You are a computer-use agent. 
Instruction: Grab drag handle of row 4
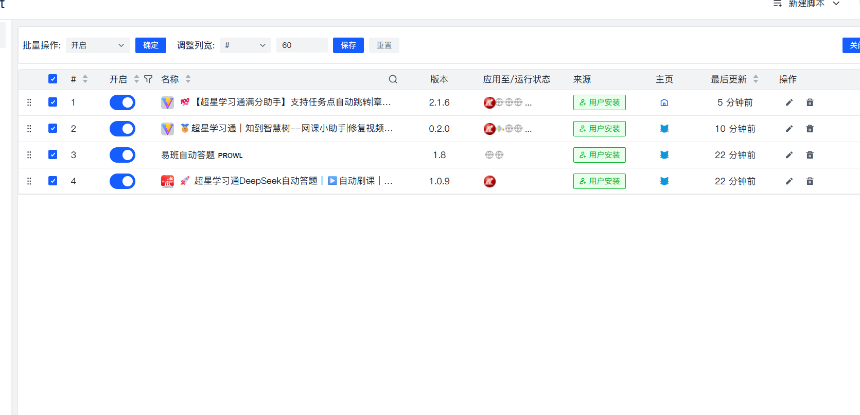tap(29, 181)
